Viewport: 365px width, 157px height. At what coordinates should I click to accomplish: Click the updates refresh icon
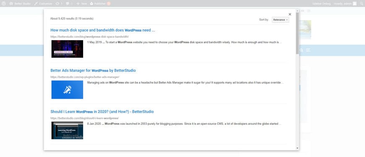(x=57, y=4)
